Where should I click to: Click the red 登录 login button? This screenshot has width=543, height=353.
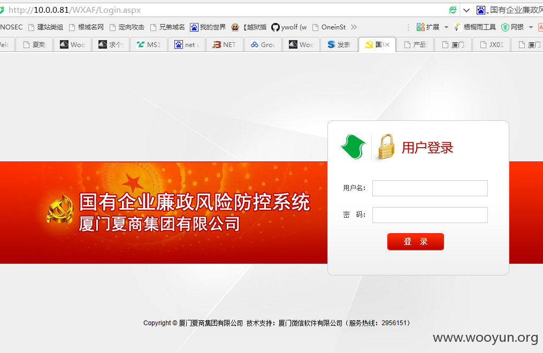pyautogui.click(x=415, y=242)
